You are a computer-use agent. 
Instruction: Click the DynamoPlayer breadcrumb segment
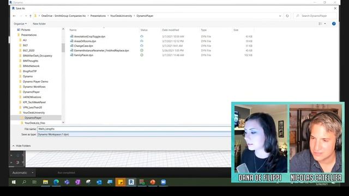coord(145,16)
